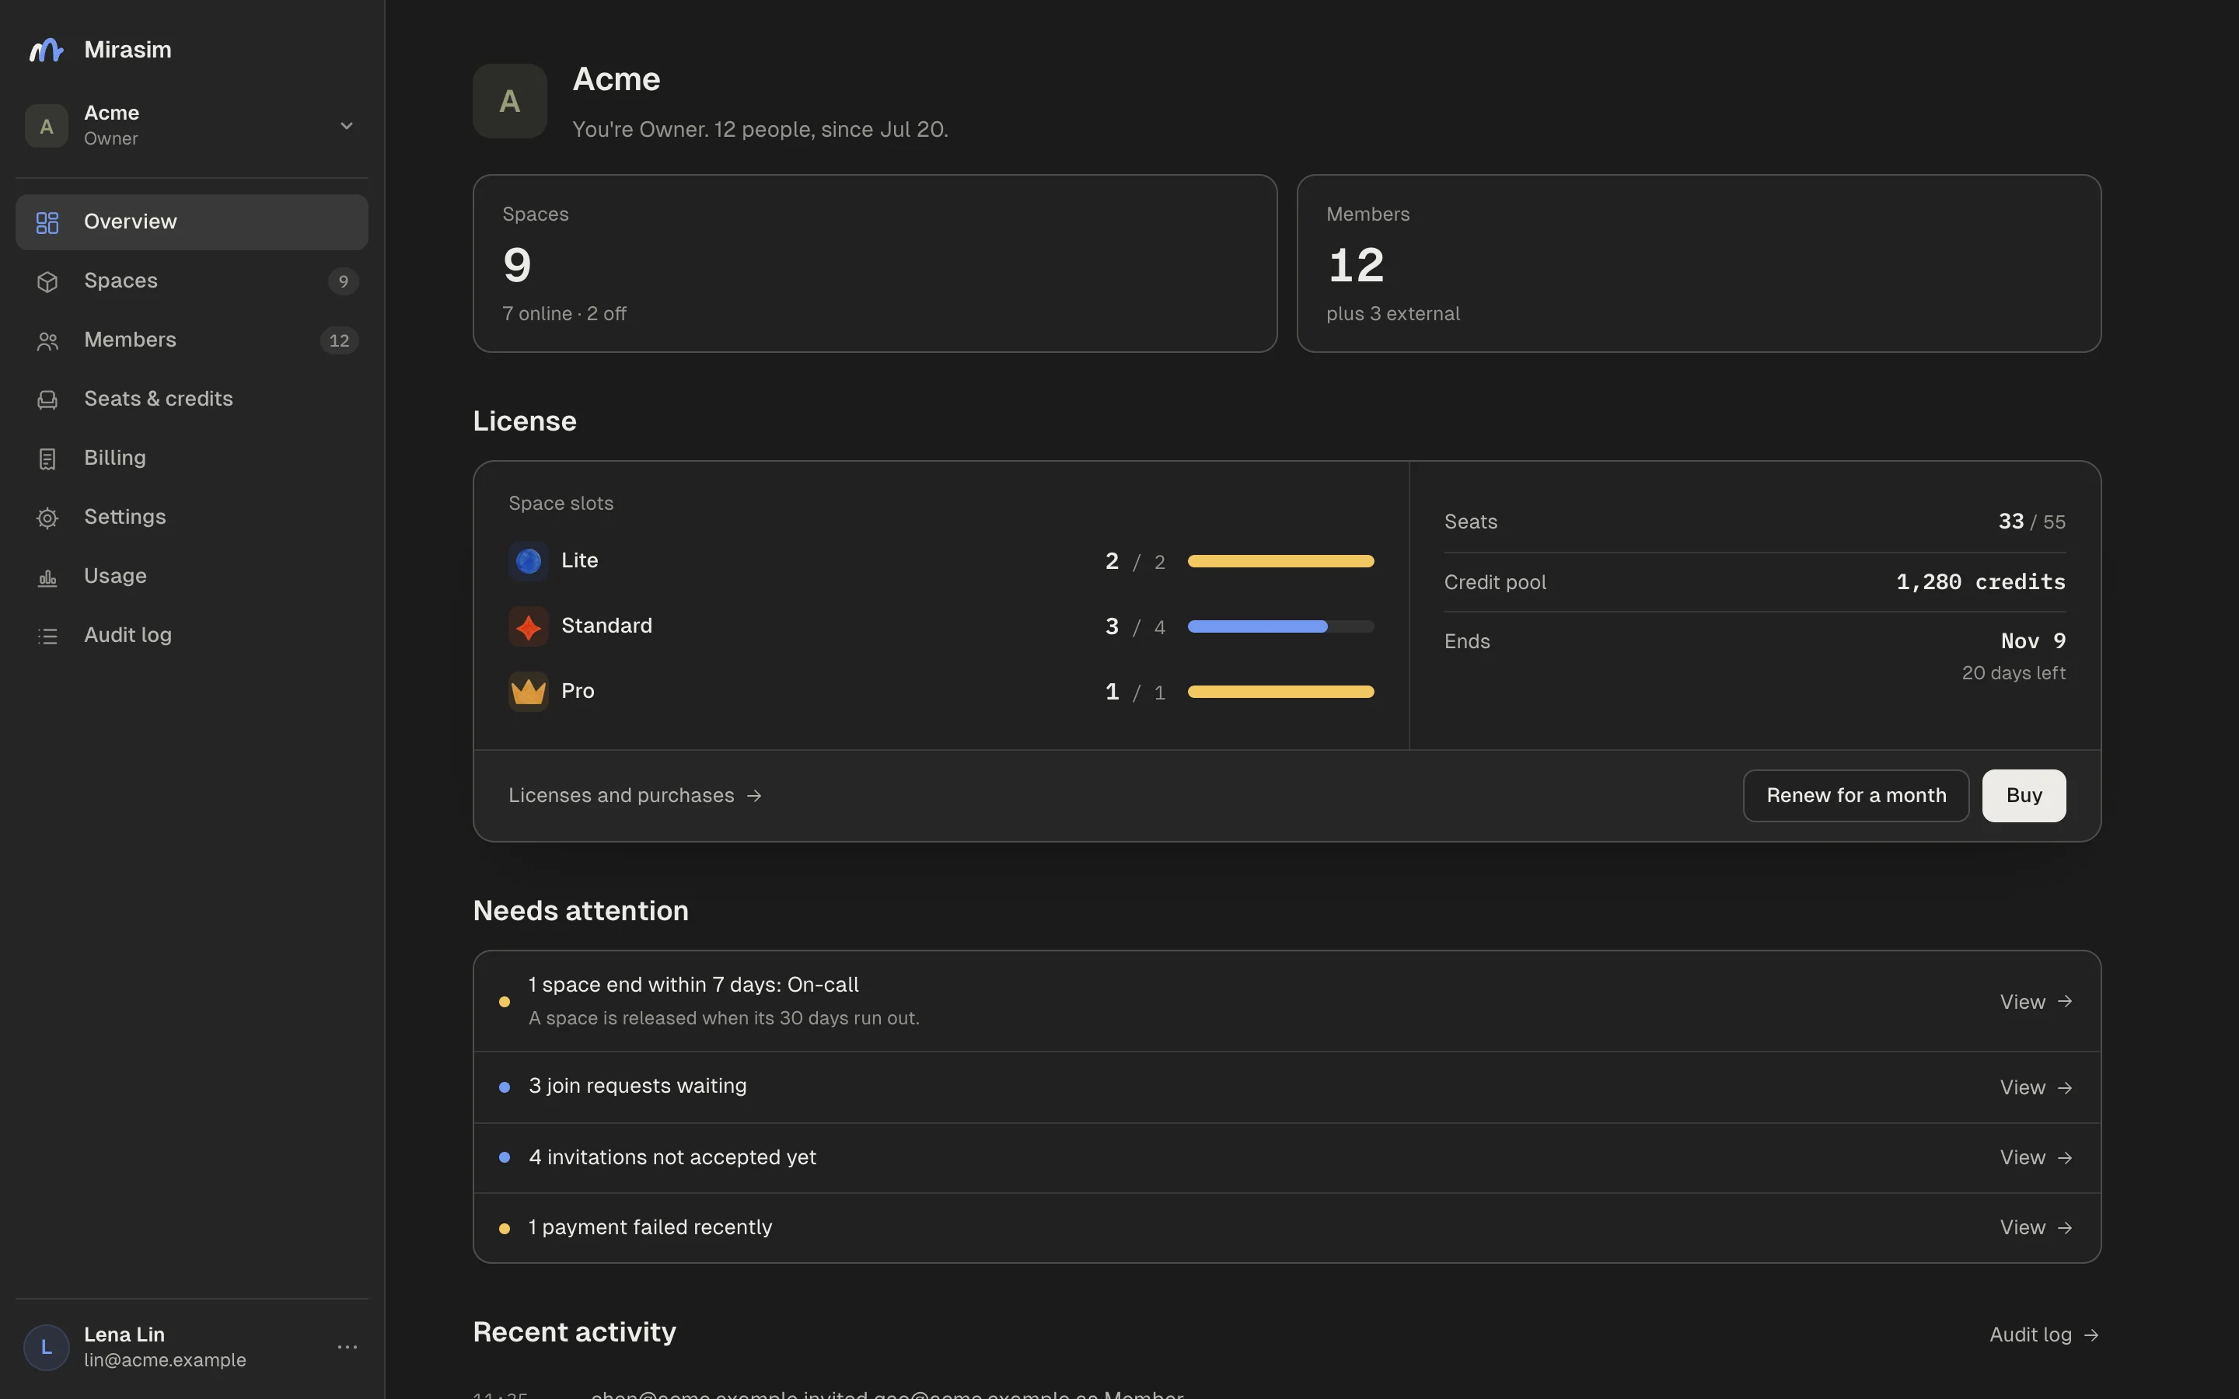Image resolution: width=2239 pixels, height=1399 pixels.
Task: Click the Mirasim logo icon
Action: pyautogui.click(x=47, y=50)
